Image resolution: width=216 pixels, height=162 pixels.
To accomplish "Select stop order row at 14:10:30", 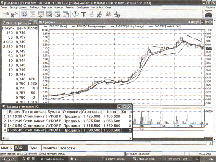I will point(67,117).
